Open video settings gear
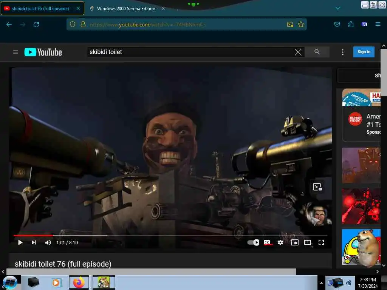Image resolution: width=387 pixels, height=290 pixels. (x=280, y=242)
